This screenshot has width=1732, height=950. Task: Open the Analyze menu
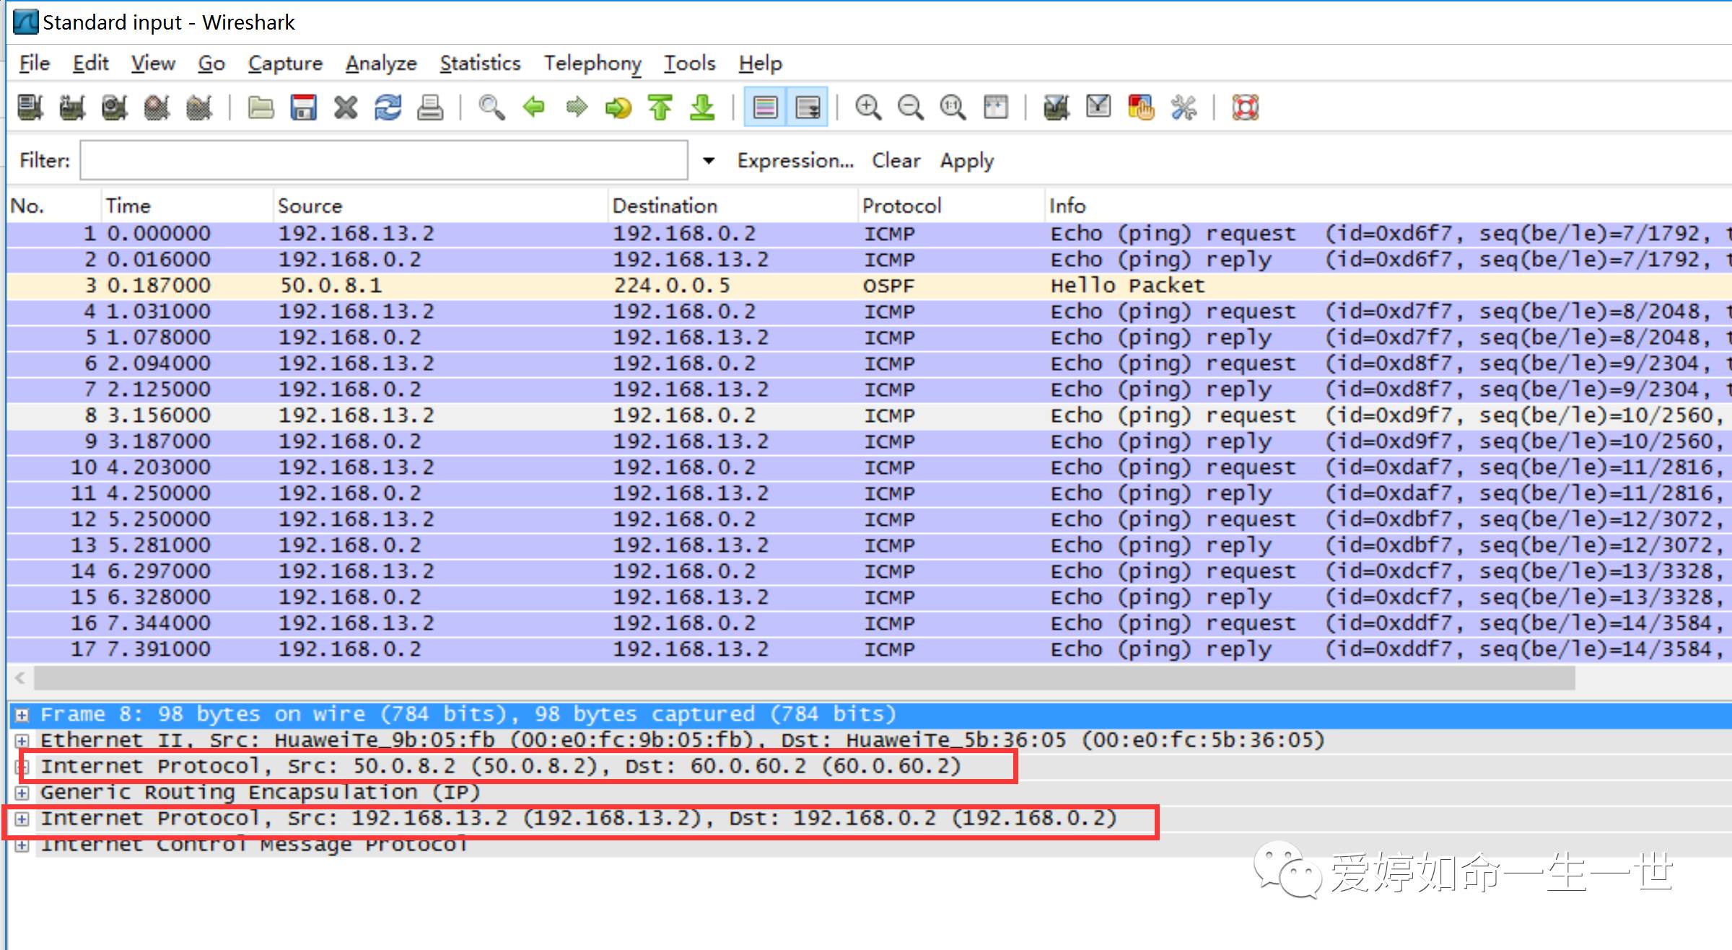[x=381, y=63]
